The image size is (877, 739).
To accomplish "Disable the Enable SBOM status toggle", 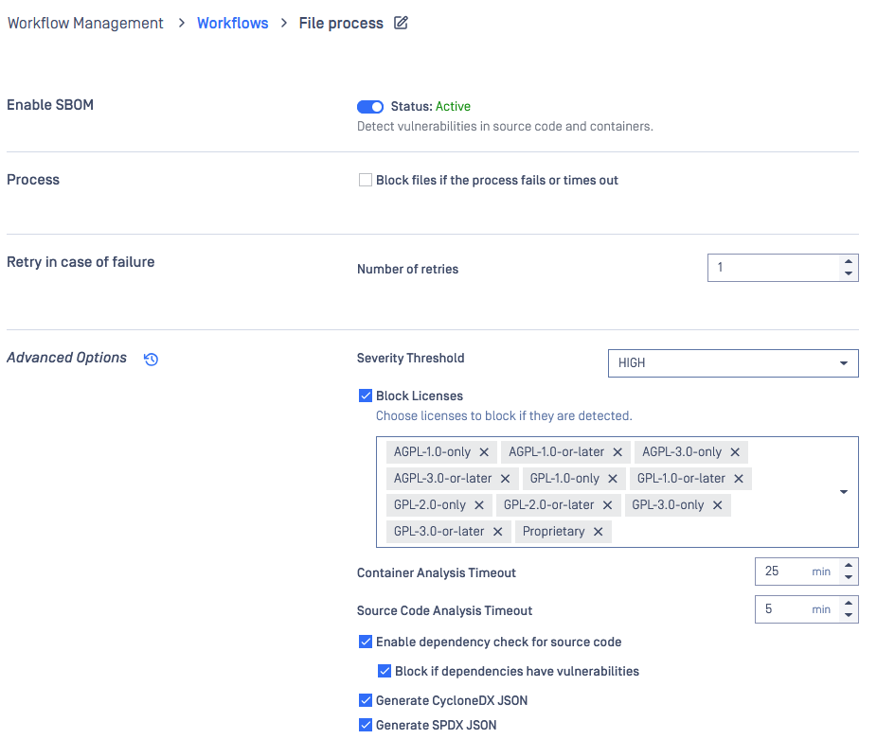I will click(x=370, y=107).
